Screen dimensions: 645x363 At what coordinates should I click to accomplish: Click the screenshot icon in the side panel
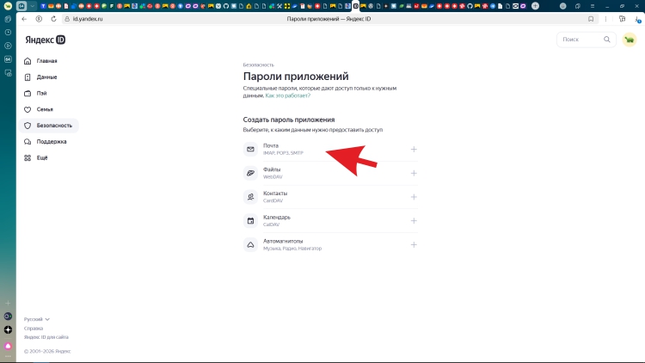[x=8, y=73]
